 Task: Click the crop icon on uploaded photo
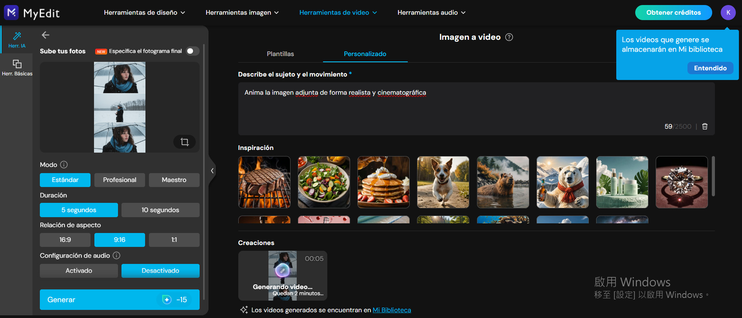pos(185,142)
